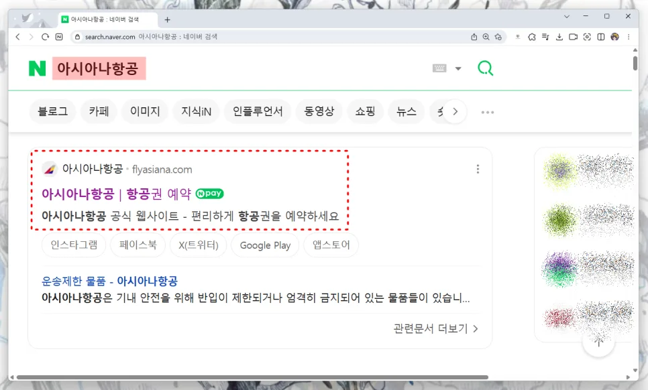648x390 pixels.
Task: Jump to page top with the up-arrow button
Action: pos(598,341)
